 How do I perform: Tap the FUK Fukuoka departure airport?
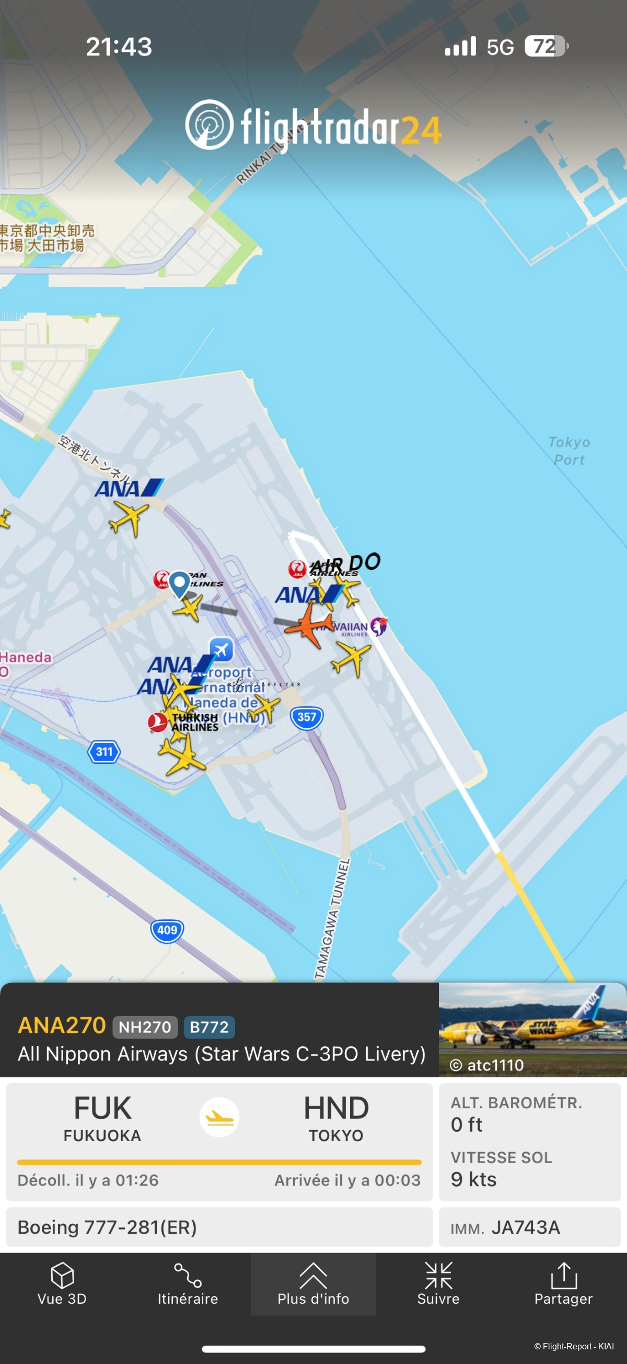tap(102, 1118)
